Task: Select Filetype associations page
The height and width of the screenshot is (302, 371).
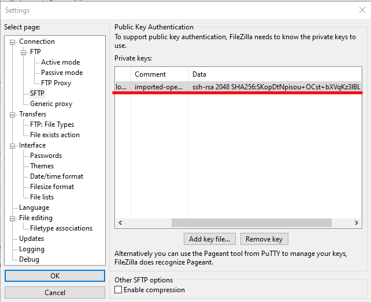Action: click(x=61, y=228)
